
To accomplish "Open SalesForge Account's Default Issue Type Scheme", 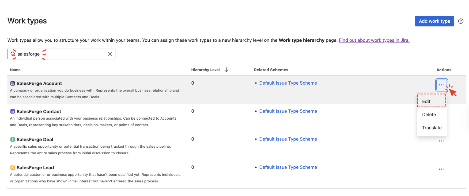I will (288, 83).
